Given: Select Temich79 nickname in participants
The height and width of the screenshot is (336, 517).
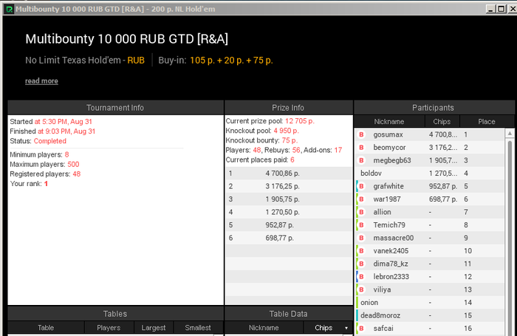Looking at the screenshot, I should point(389,225).
